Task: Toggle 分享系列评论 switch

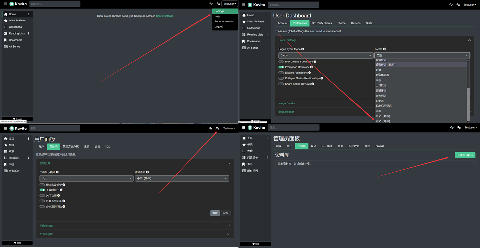Action: pos(42,207)
